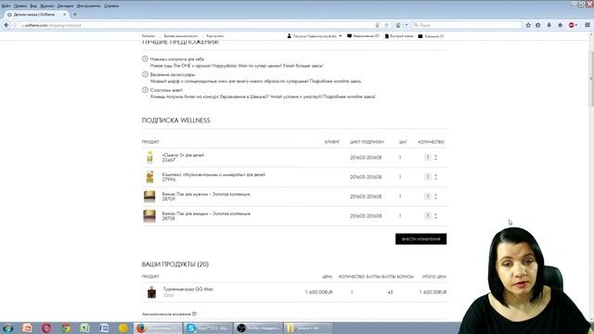Image resolution: width=594 pixels, height=334 pixels.
Task: Launch Word from the taskbar
Action: click(104, 328)
